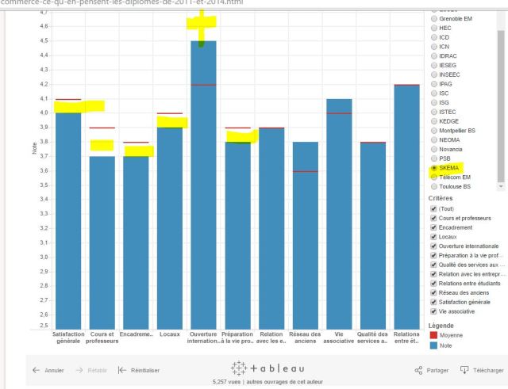Uncheck Relations entre étudiants criterion
The image size is (508, 389).
pos(433,284)
